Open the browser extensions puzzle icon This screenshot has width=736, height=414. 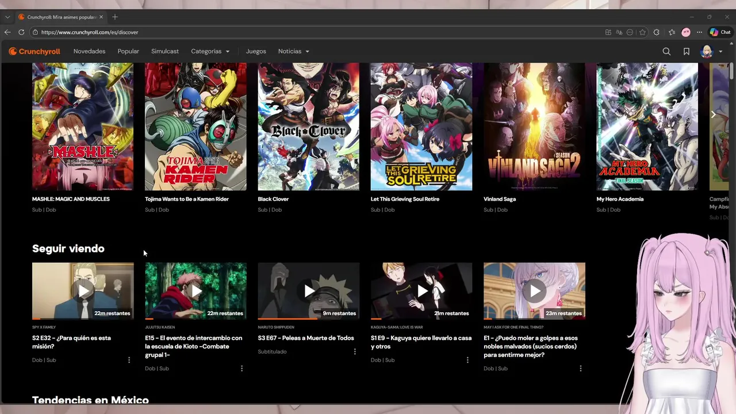[657, 32]
